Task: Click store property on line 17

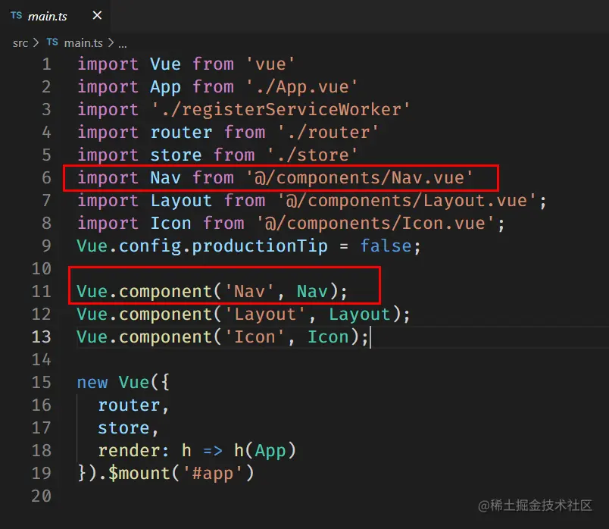Action: [123, 427]
